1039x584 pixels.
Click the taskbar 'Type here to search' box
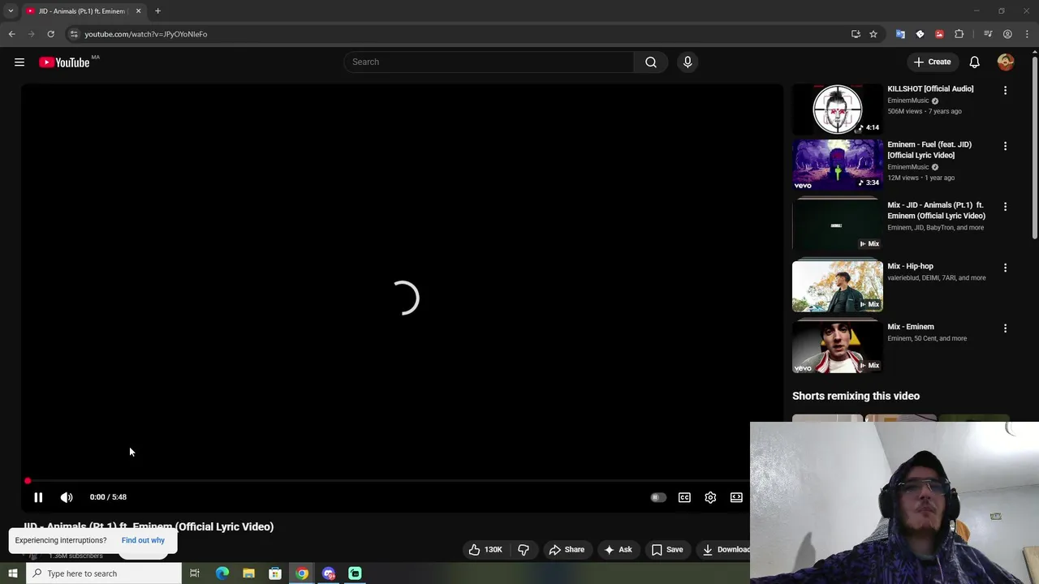coord(103,573)
